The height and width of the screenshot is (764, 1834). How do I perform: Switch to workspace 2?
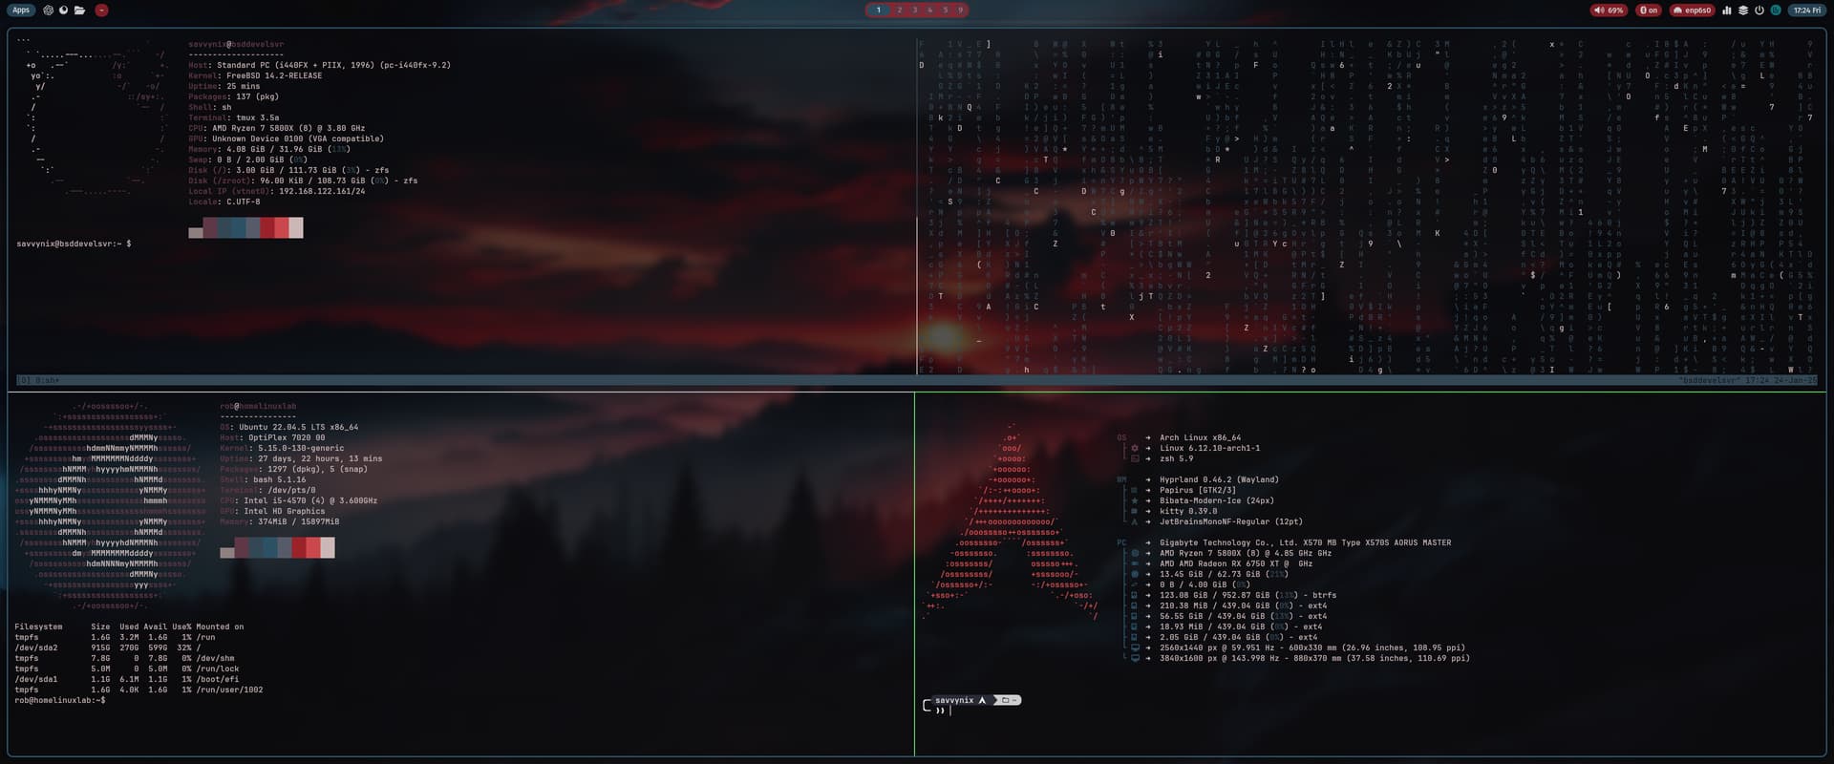coord(899,11)
